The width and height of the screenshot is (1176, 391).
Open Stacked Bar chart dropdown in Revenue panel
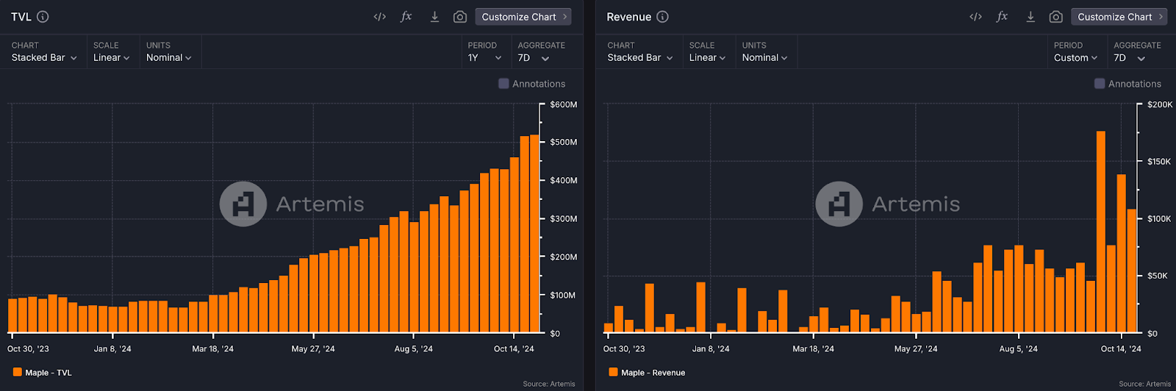click(640, 58)
